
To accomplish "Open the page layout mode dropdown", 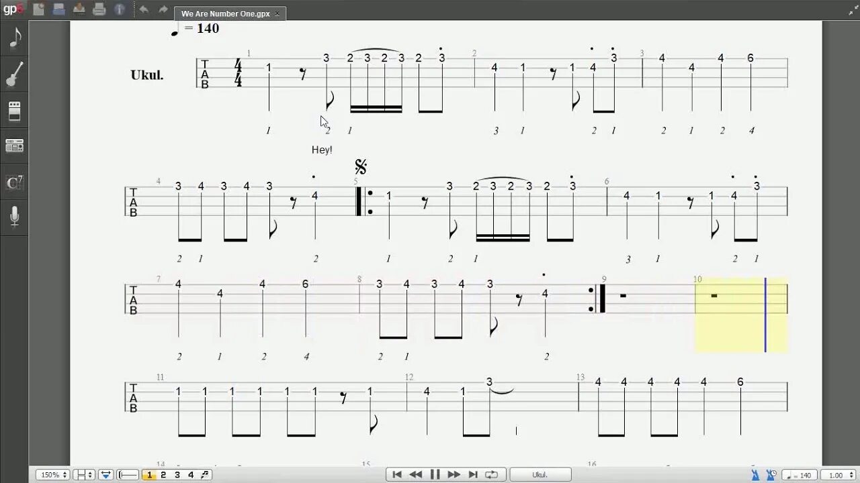I will point(83,475).
